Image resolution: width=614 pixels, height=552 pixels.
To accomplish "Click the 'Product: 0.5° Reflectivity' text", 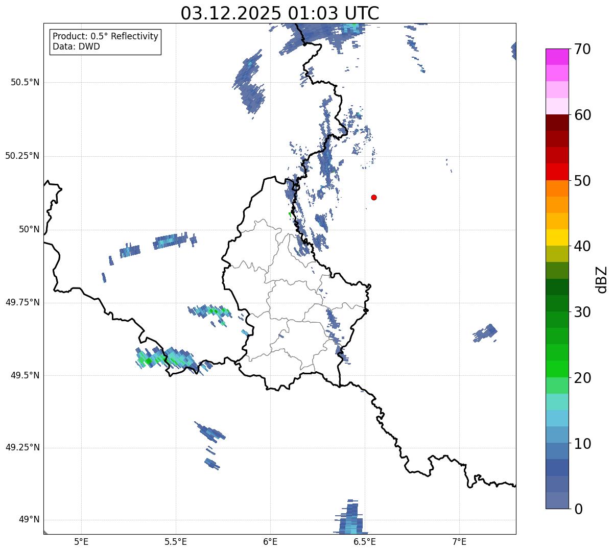I will pyautogui.click(x=105, y=37).
